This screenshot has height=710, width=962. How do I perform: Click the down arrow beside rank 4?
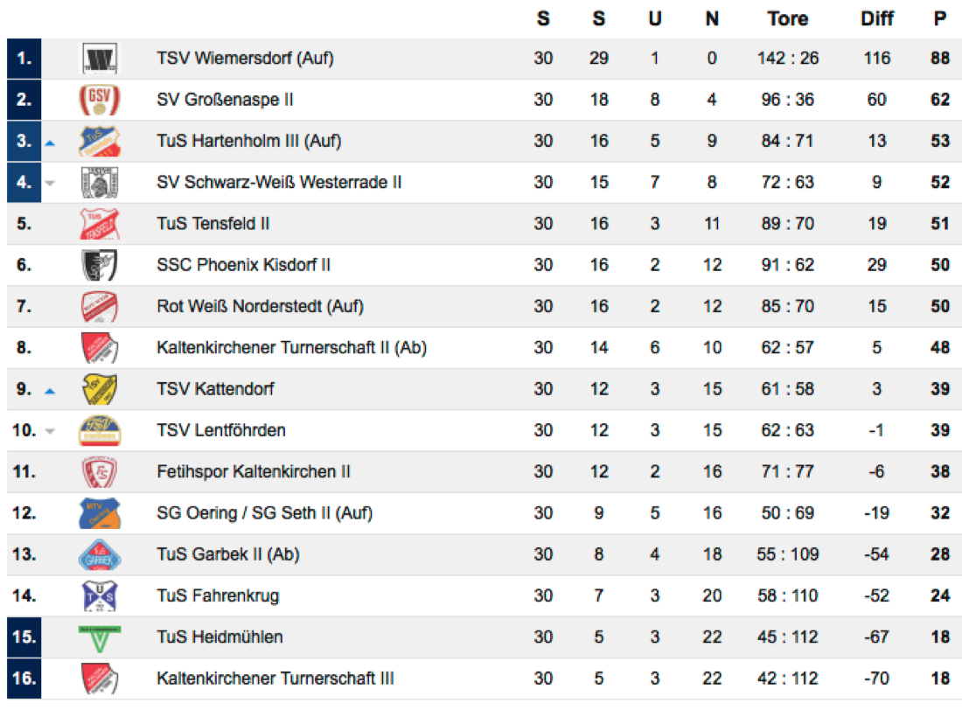pos(50,183)
